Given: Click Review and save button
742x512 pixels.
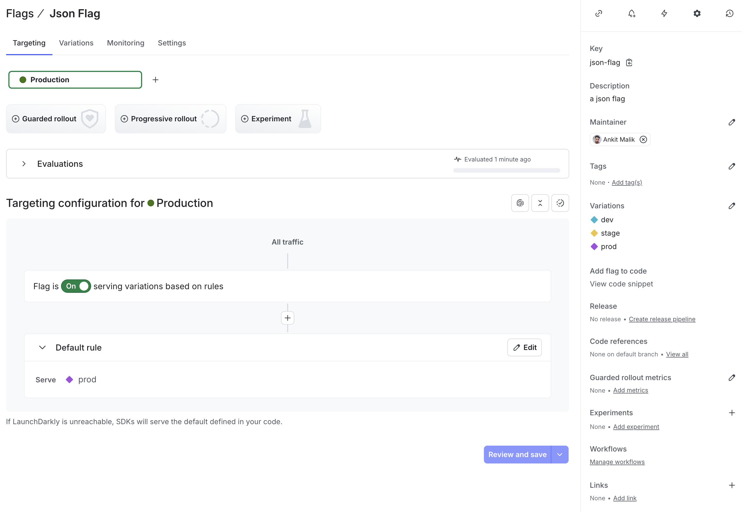Looking at the screenshot, I should coord(517,455).
